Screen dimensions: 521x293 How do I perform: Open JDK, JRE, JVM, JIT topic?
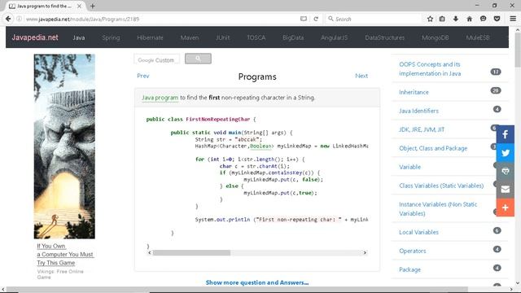tap(422, 129)
